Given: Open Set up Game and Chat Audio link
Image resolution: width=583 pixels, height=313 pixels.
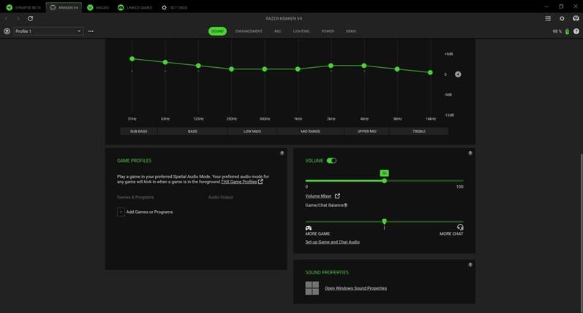Looking at the screenshot, I should [332, 241].
